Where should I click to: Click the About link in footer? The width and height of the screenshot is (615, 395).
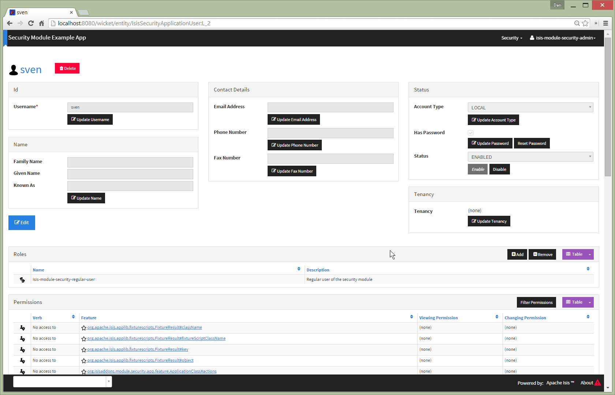coord(587,383)
